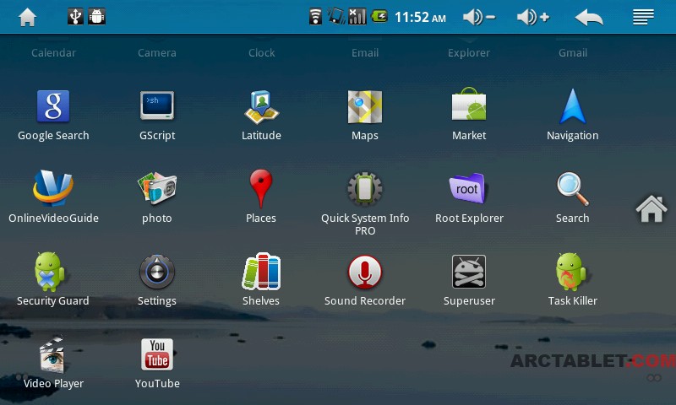Viewport: 676px width, 405px height.
Task: Increase volume with the speaker plus button
Action: (x=533, y=17)
